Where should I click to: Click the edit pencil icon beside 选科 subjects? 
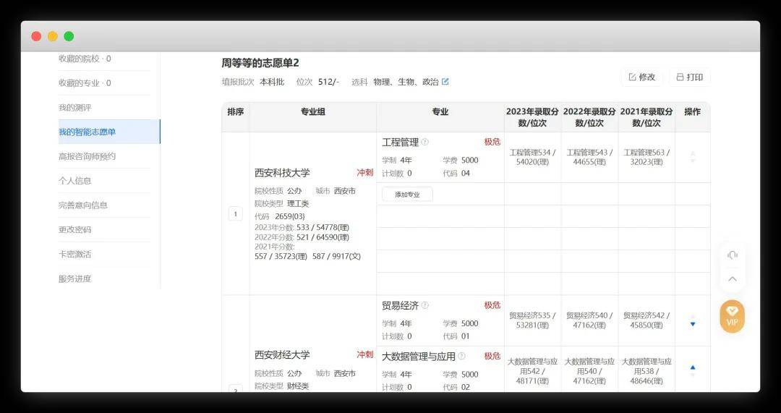pyautogui.click(x=445, y=82)
